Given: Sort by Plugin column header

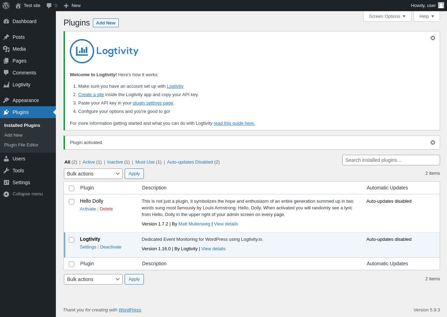Looking at the screenshot, I should coord(87,188).
